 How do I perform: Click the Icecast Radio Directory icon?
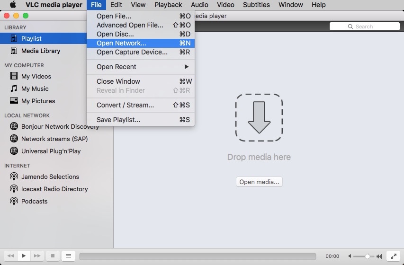(x=14, y=189)
